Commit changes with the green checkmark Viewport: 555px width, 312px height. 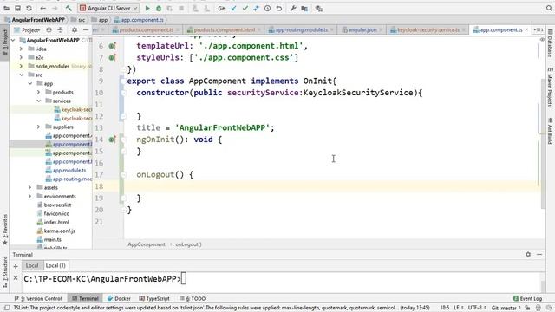[245, 8]
